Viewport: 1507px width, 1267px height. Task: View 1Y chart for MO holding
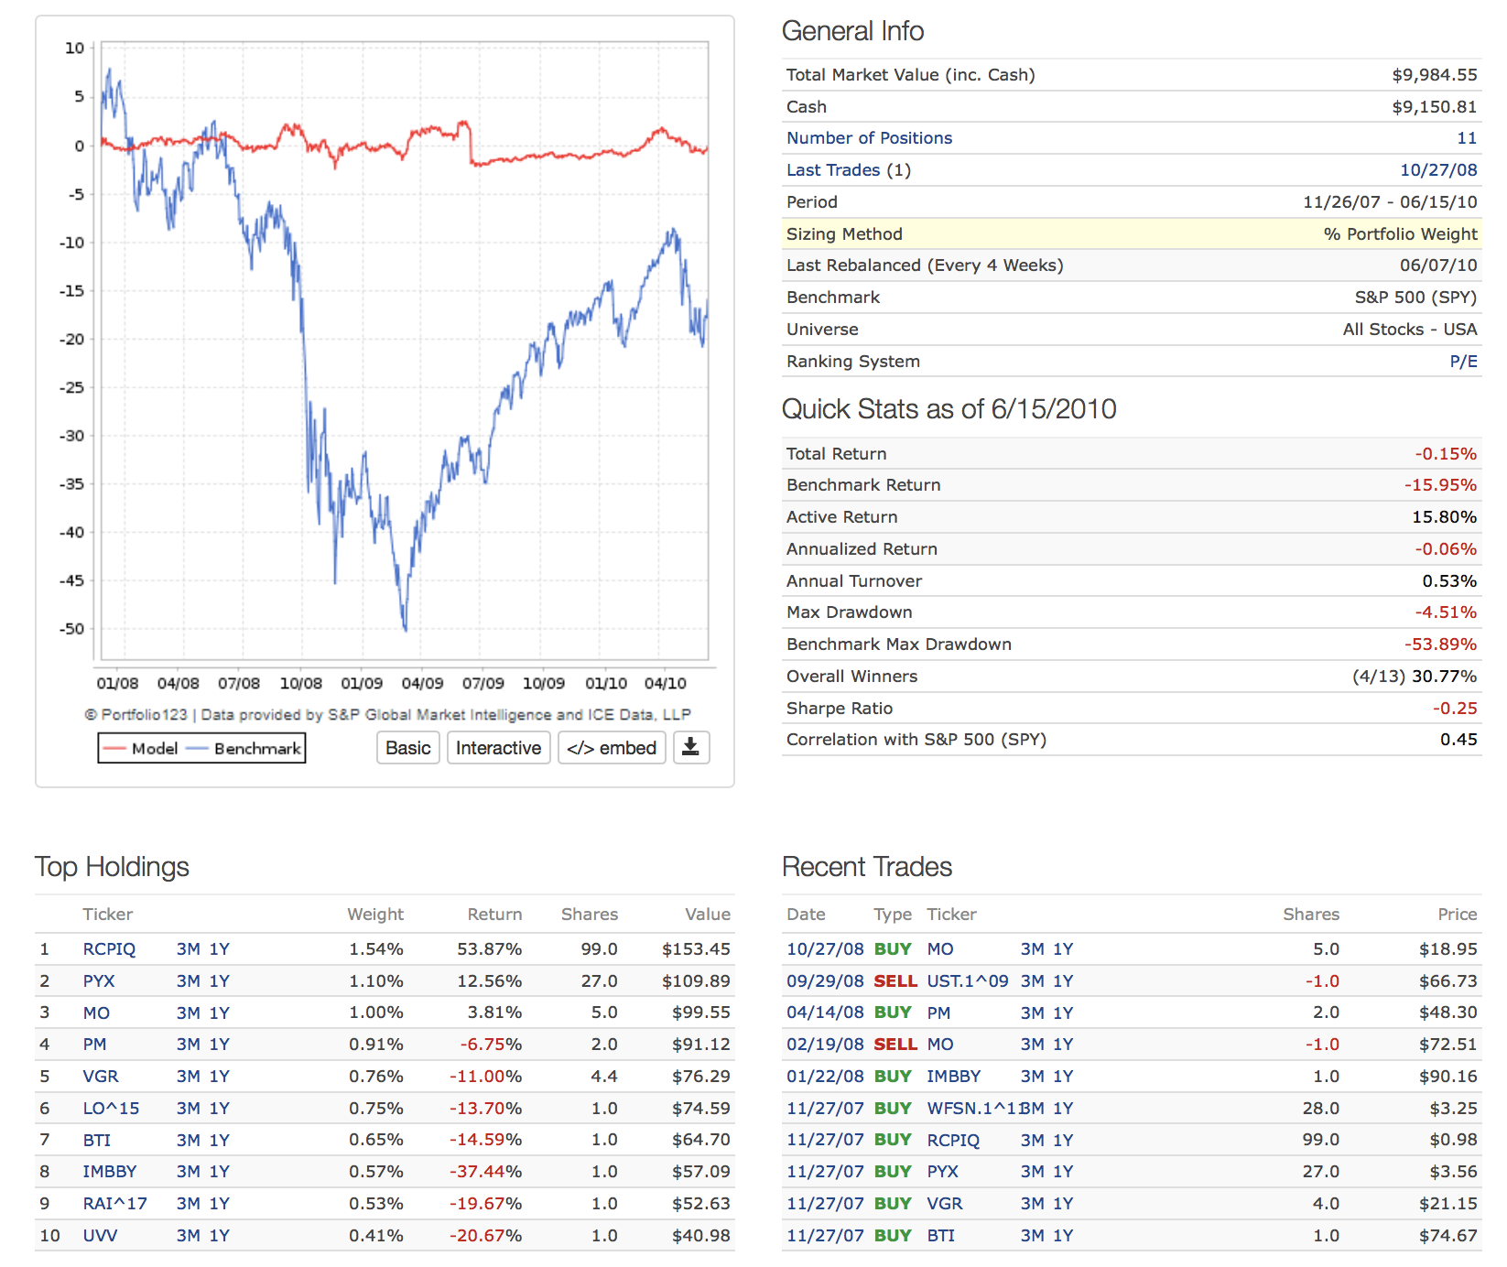tap(220, 1013)
